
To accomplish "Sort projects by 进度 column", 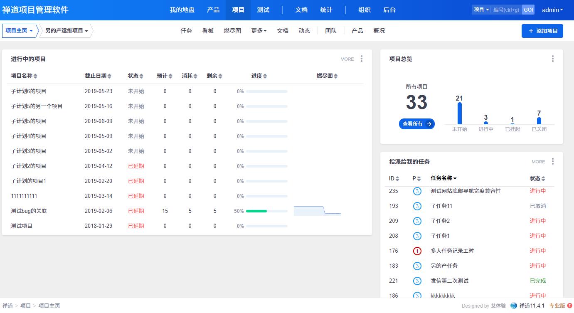I will tap(259, 76).
